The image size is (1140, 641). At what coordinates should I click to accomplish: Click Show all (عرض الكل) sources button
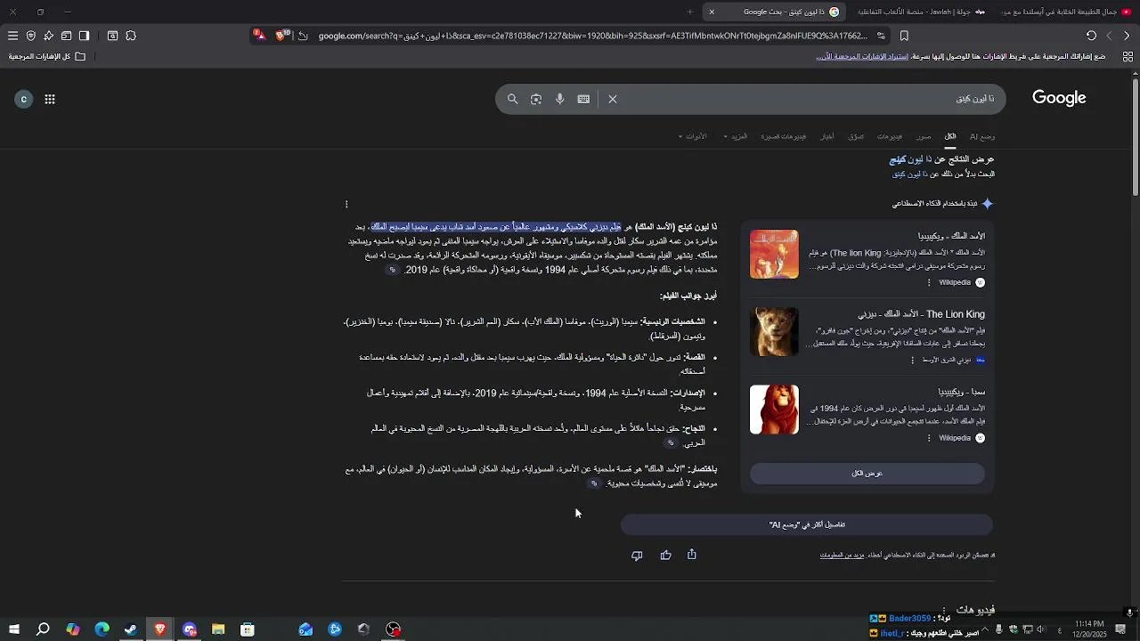pyautogui.click(x=867, y=474)
